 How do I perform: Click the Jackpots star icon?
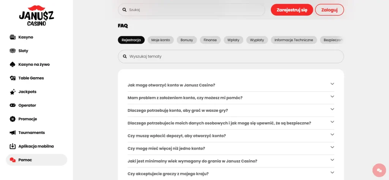(x=13, y=92)
